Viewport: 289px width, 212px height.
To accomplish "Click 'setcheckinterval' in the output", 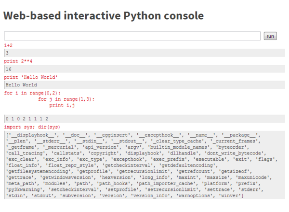I will click(74, 189).
